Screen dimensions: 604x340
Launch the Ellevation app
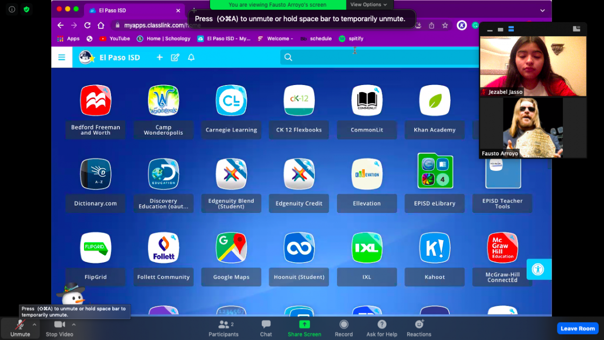367,174
